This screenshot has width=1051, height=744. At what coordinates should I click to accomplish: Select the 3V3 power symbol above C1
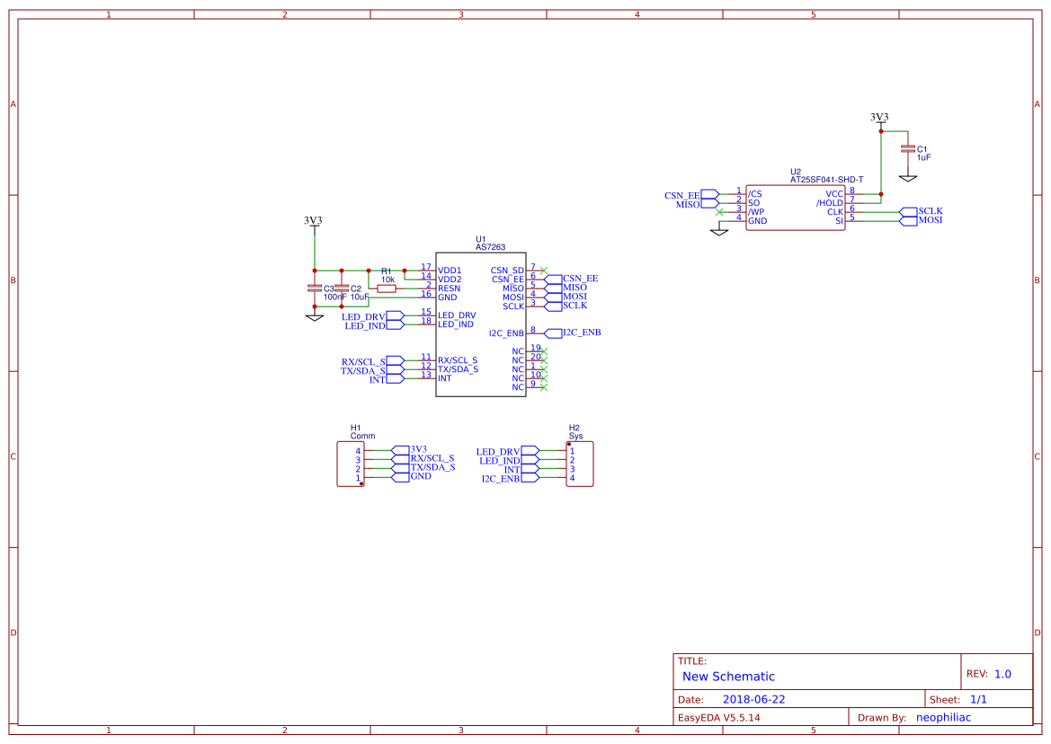[880, 119]
